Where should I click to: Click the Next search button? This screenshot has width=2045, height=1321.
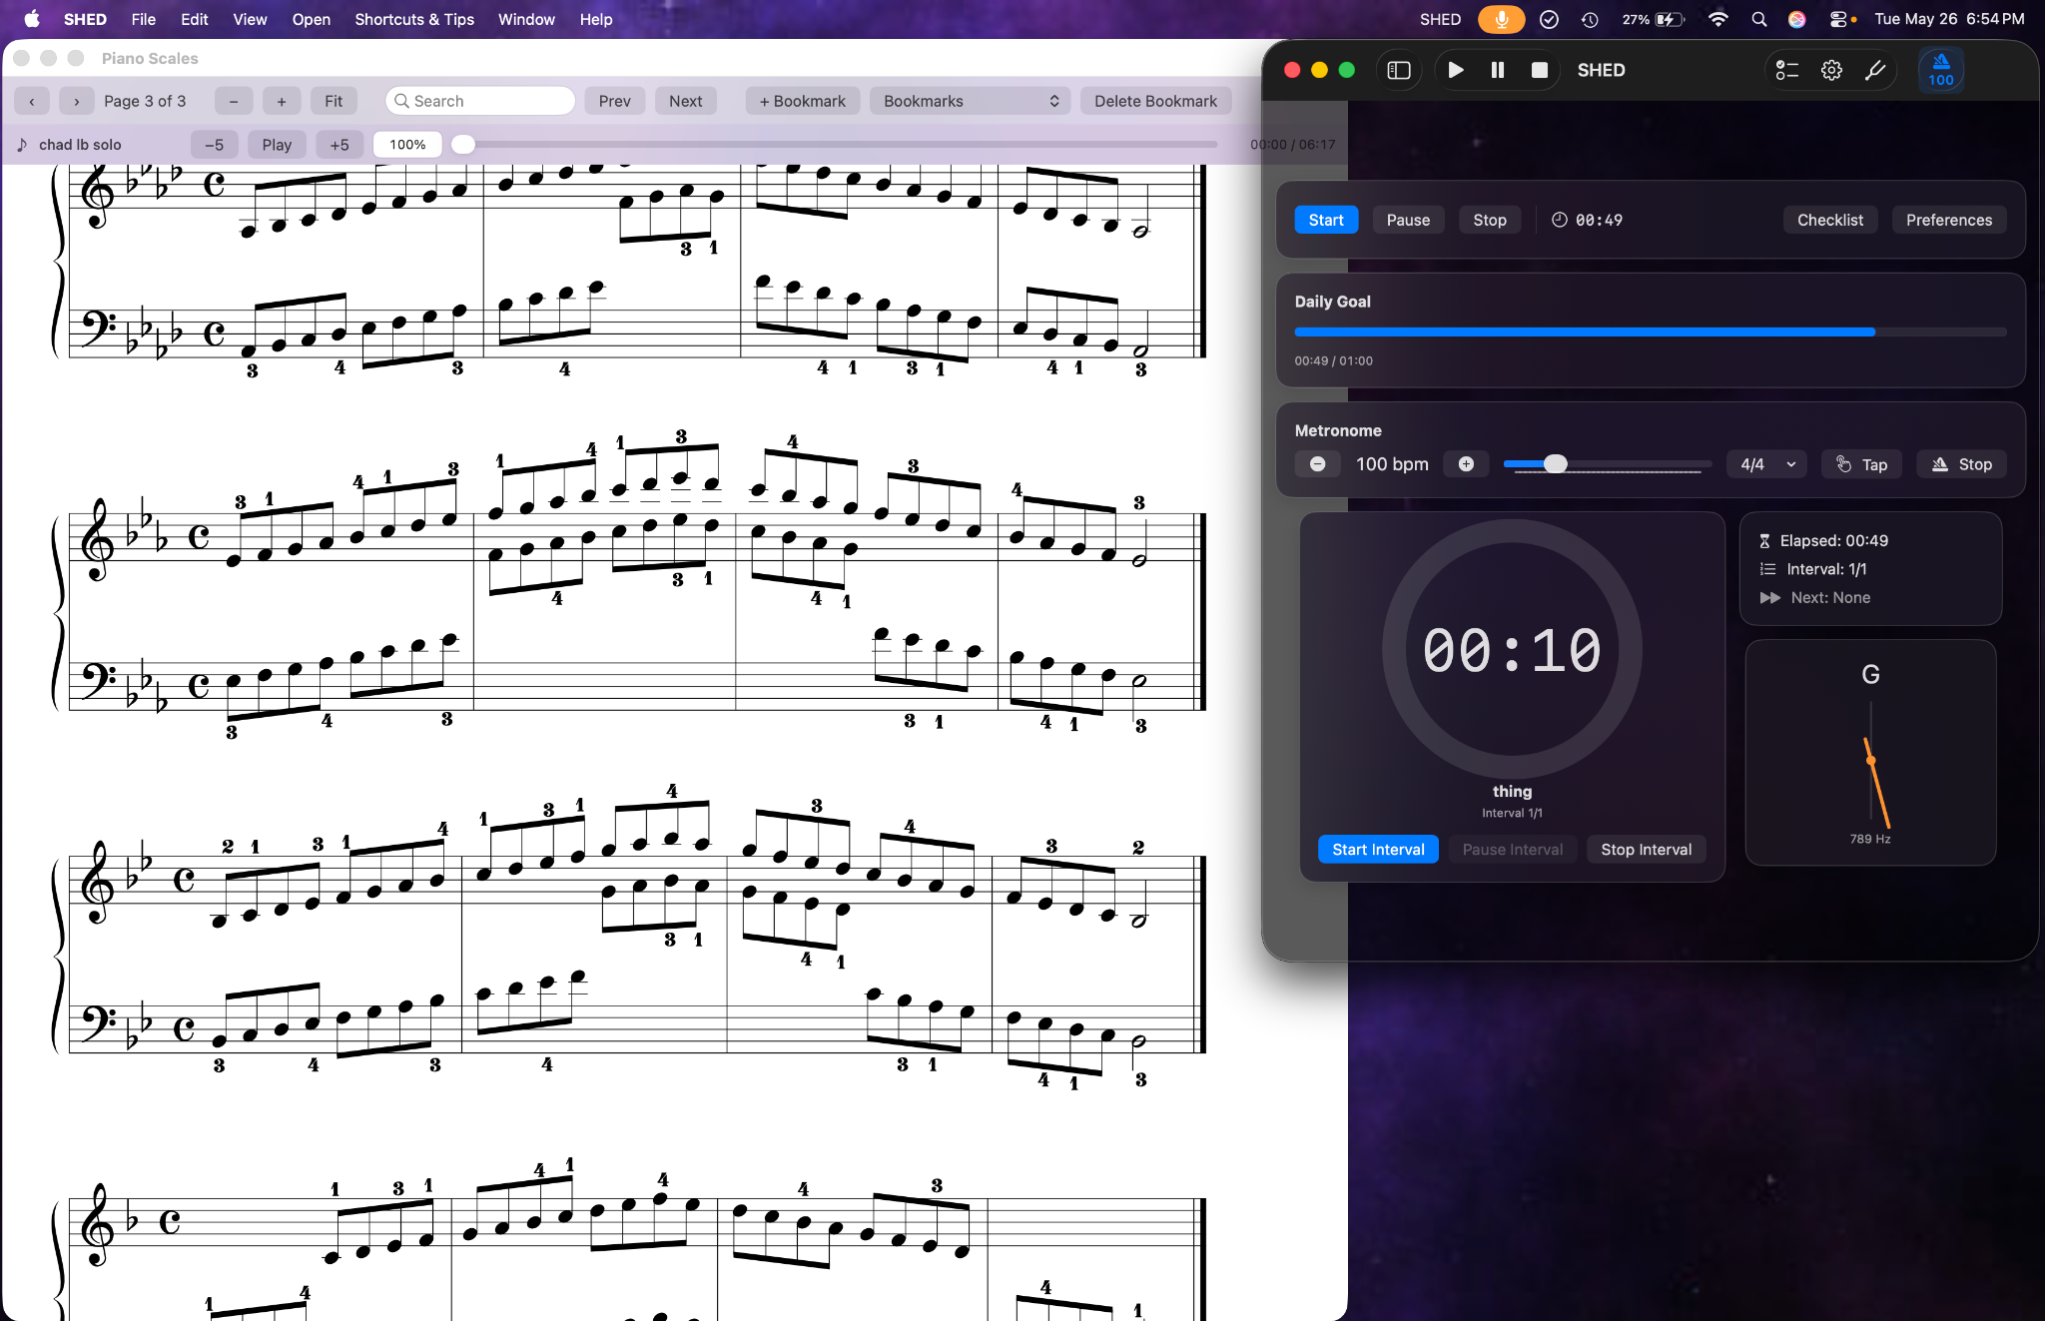click(x=686, y=101)
